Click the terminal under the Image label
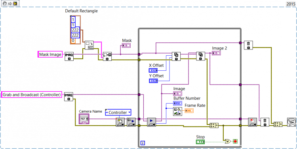Viewport: 297px width, 149px height. (x=178, y=94)
